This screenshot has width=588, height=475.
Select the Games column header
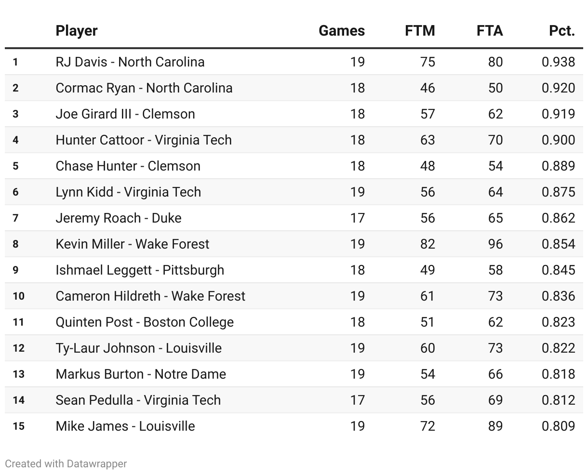click(x=342, y=31)
